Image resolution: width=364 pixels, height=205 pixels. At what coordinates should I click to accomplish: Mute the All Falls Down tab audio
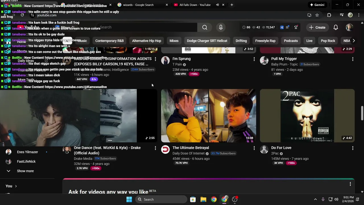point(218,5)
